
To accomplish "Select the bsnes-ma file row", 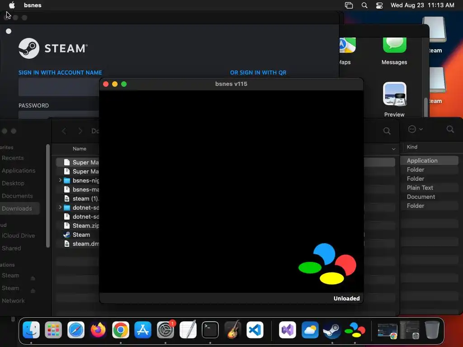I will click(x=81, y=189).
